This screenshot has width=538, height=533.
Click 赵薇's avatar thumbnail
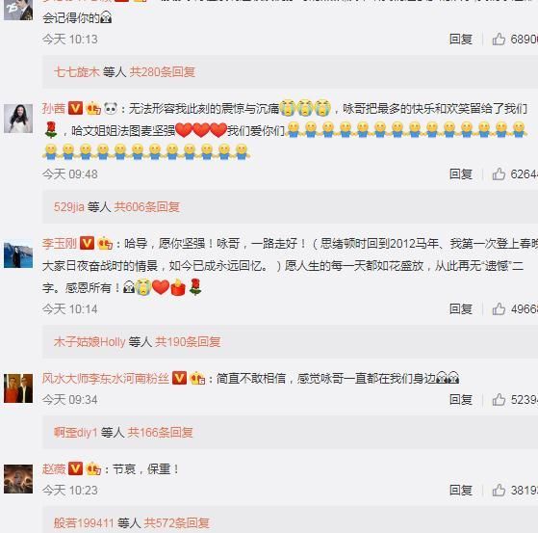[x=18, y=479]
